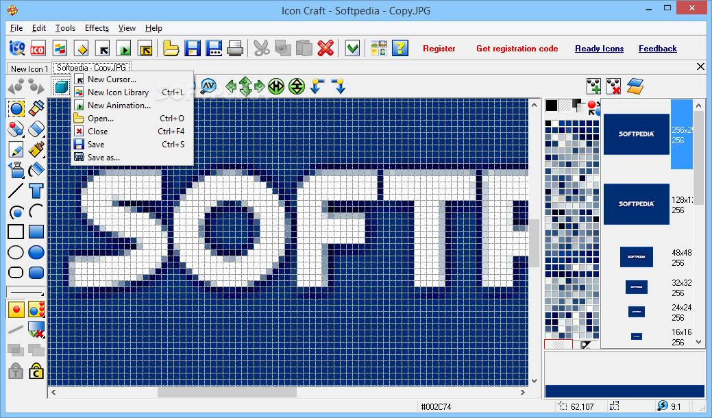Click the New Cursor toolbar icon with black arrow
The width and height of the screenshot is (712, 418).
[103, 48]
